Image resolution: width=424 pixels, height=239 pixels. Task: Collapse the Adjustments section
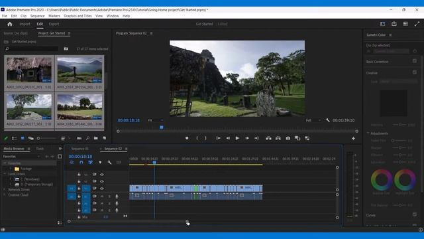tap(368, 133)
